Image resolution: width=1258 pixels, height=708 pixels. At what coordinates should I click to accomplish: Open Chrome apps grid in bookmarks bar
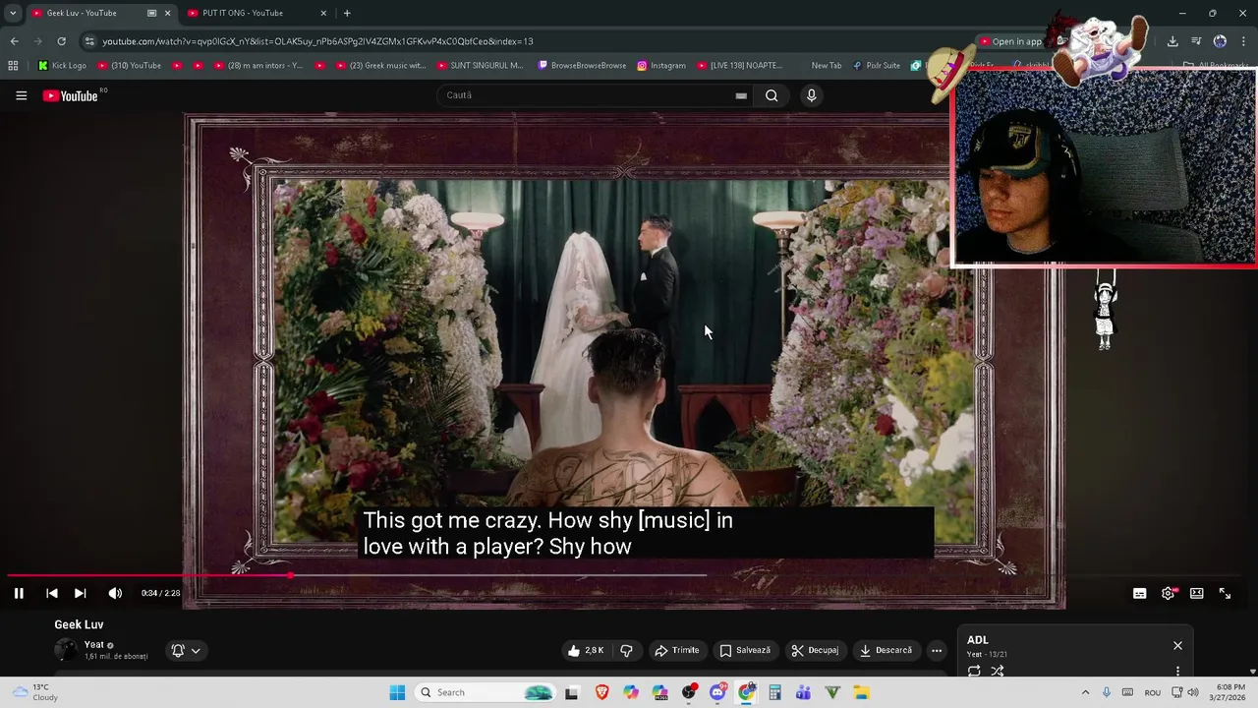13,66
